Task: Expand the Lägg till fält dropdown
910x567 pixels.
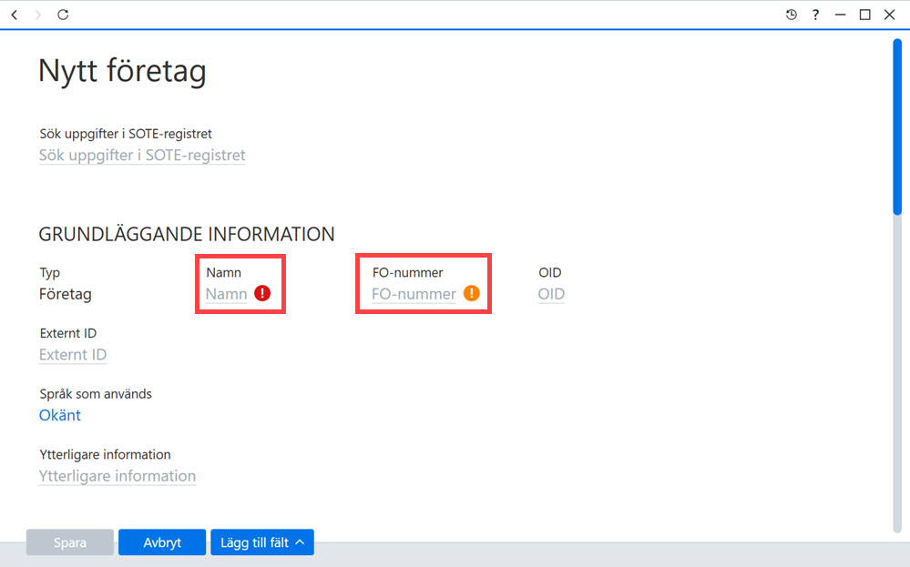Action: pos(262,542)
